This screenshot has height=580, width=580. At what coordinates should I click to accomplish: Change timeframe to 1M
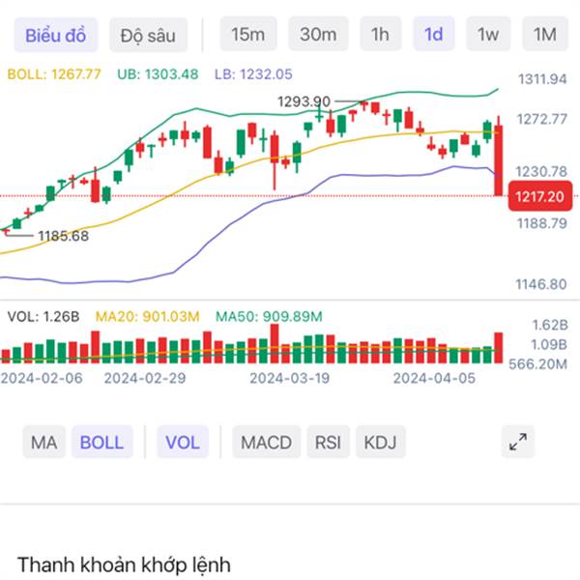point(544,36)
